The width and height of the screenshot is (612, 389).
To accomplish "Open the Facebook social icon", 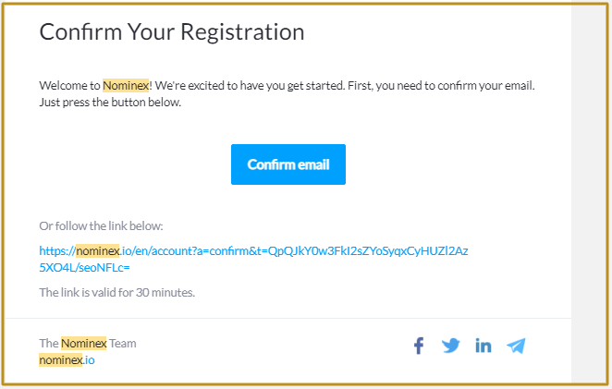I will point(419,346).
